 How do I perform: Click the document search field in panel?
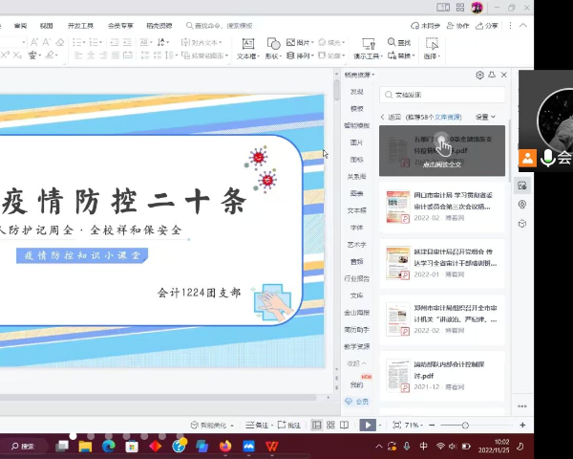pos(442,95)
